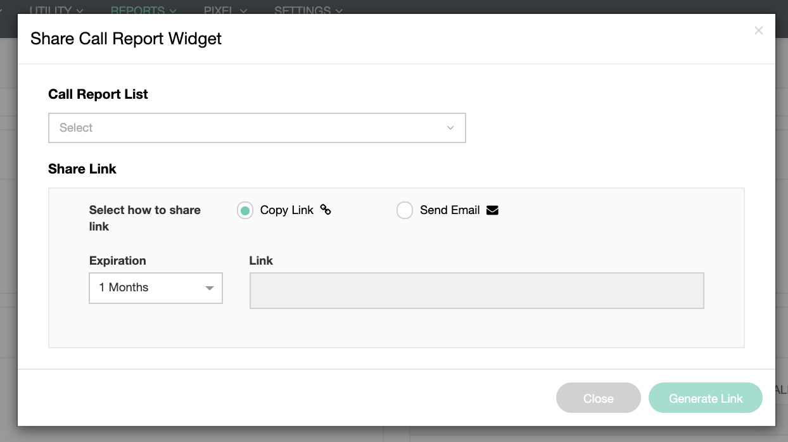Click the chevron in Call Report List dropdown
788x442 pixels.
tap(450, 128)
